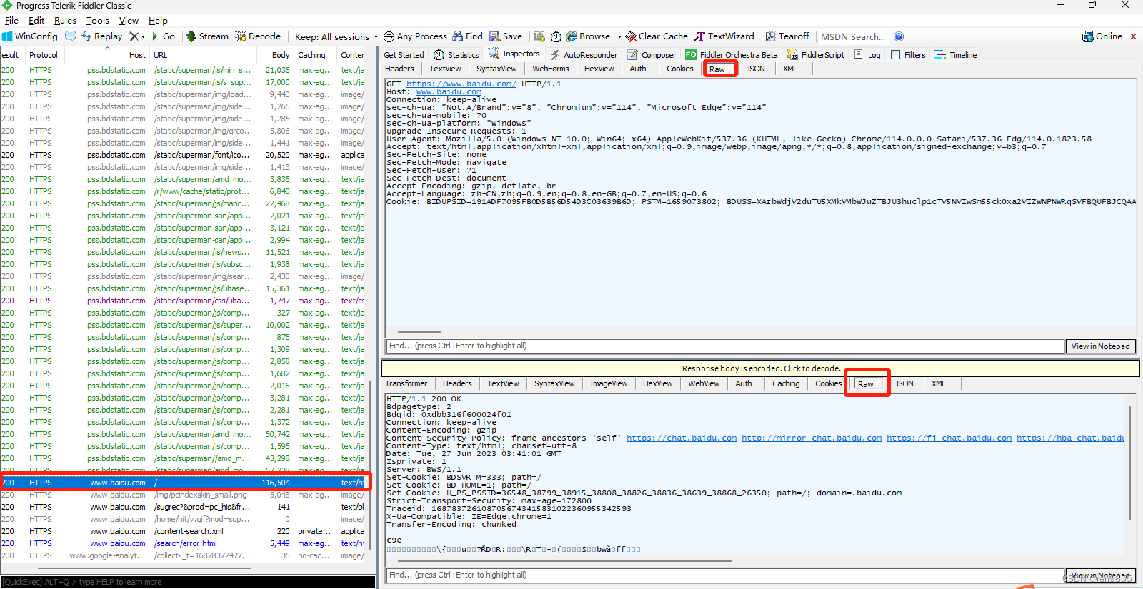Enable Stream mode icon
Viewport: 1143px width, 589px height.
coord(191,36)
